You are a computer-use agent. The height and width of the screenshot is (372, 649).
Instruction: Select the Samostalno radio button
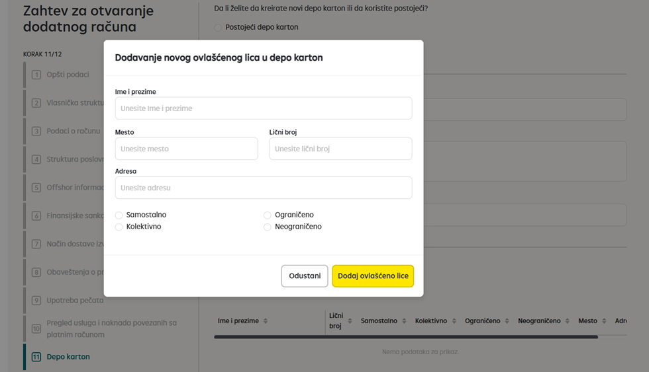pyautogui.click(x=119, y=215)
